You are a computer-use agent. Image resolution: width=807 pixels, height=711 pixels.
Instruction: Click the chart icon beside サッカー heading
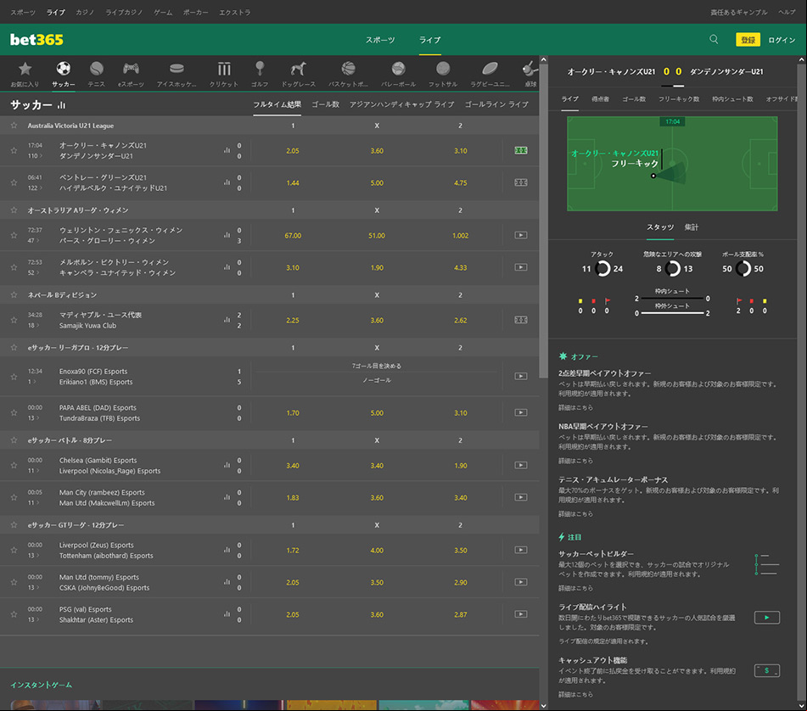pos(62,105)
